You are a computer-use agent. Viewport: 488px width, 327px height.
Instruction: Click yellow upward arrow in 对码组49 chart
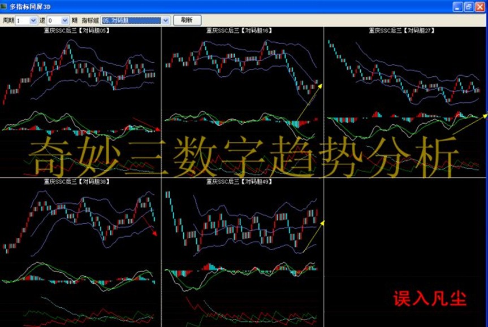313,236
